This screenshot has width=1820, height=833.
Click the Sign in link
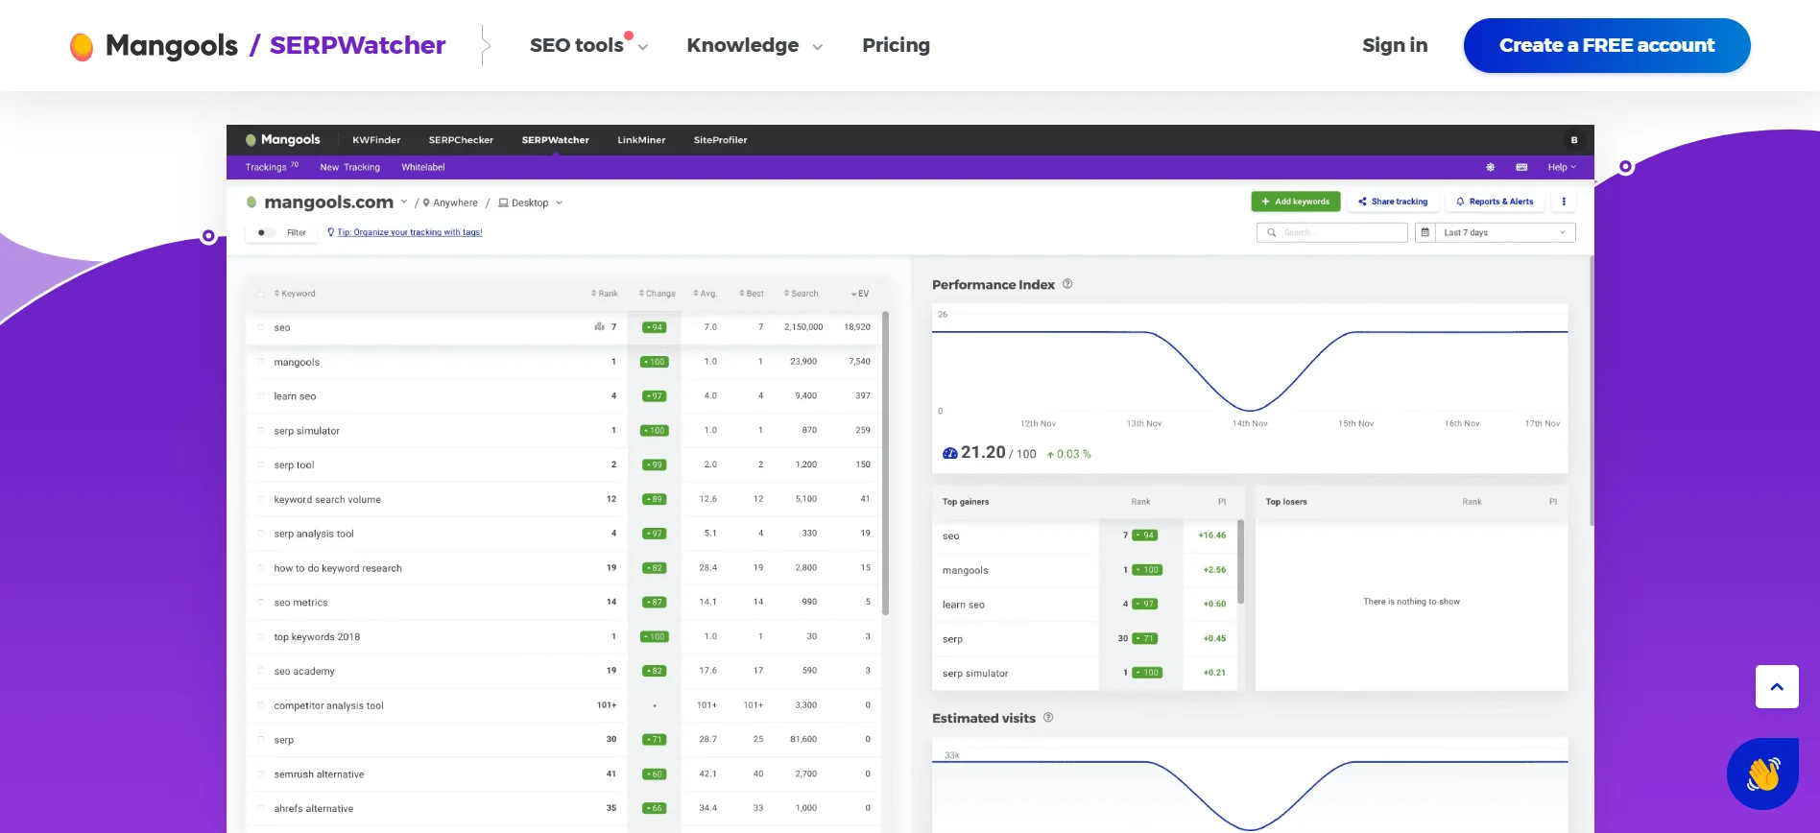click(x=1395, y=45)
